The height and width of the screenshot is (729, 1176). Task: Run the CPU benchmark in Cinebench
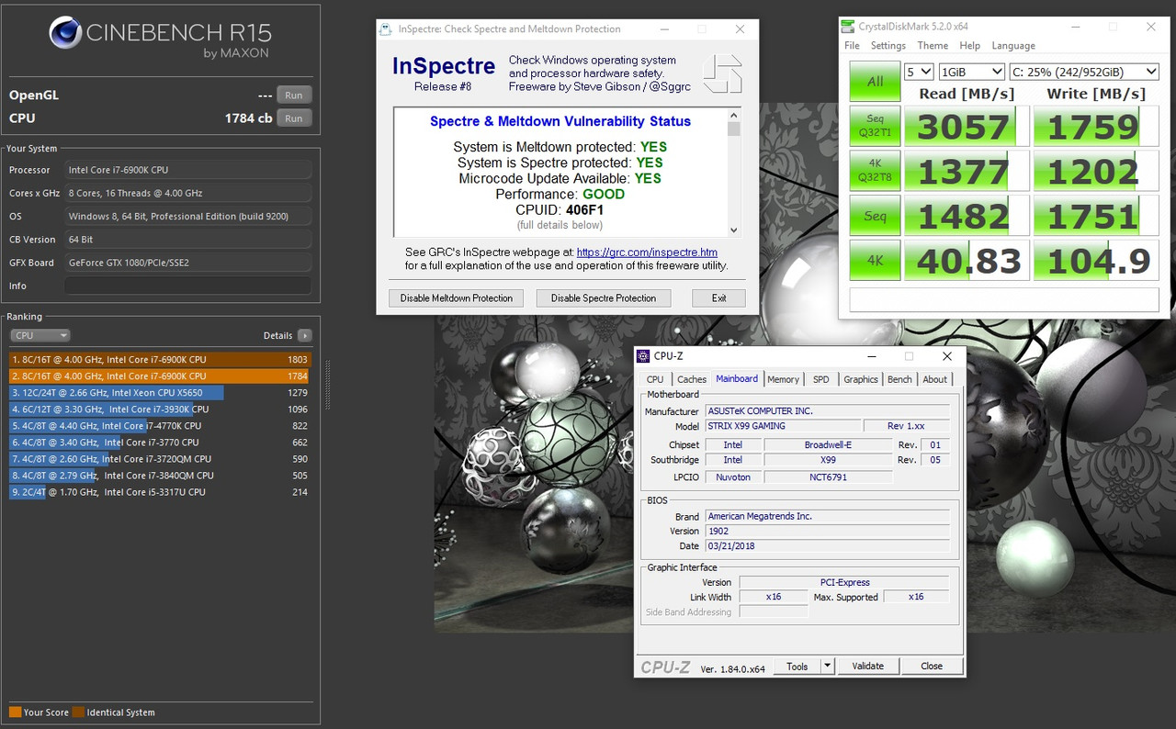294,118
